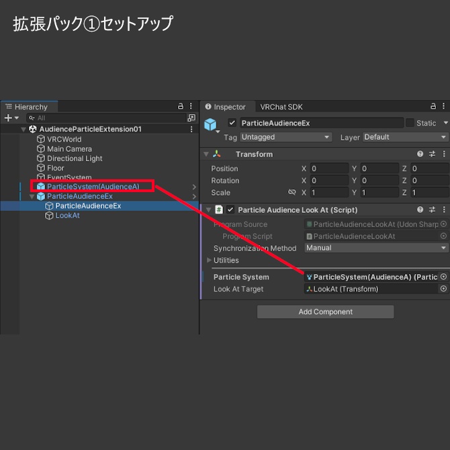450x450 pixels.
Task: Open prefab arrow for ParticleSystem(AudienceA)
Action: click(194, 187)
